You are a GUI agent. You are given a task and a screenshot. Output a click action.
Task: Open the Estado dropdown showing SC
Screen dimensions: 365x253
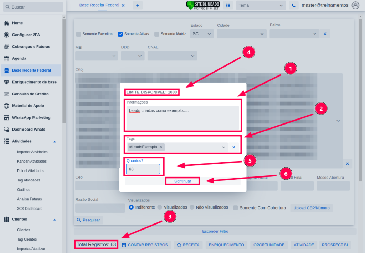[202, 34]
